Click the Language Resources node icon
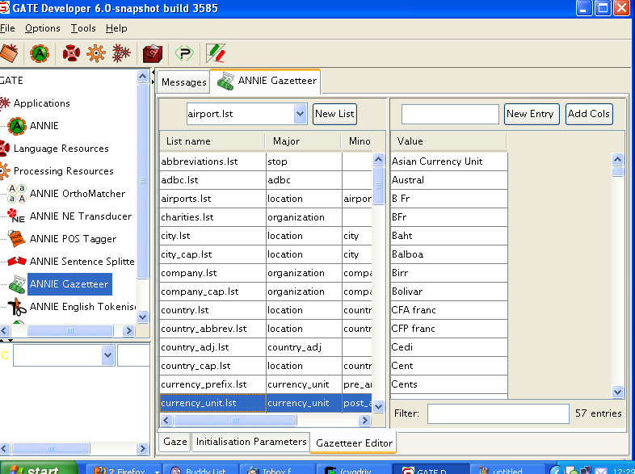This screenshot has height=474, width=635. [5, 149]
